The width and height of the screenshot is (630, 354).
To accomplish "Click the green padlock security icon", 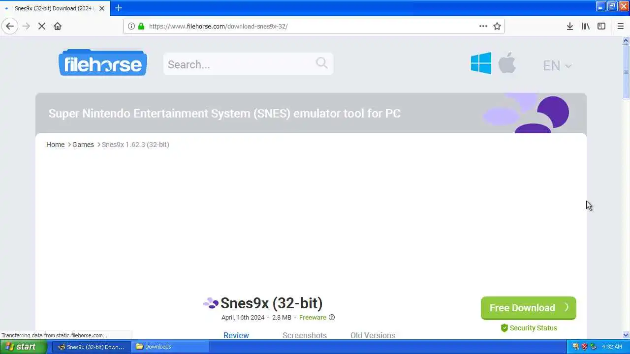I will 141,26.
